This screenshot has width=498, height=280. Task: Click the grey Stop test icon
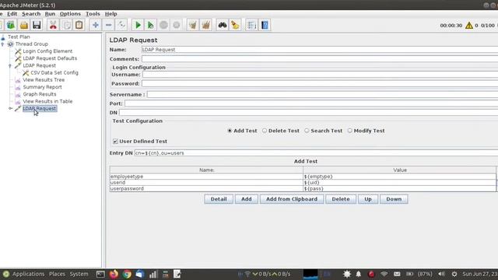coord(163,25)
